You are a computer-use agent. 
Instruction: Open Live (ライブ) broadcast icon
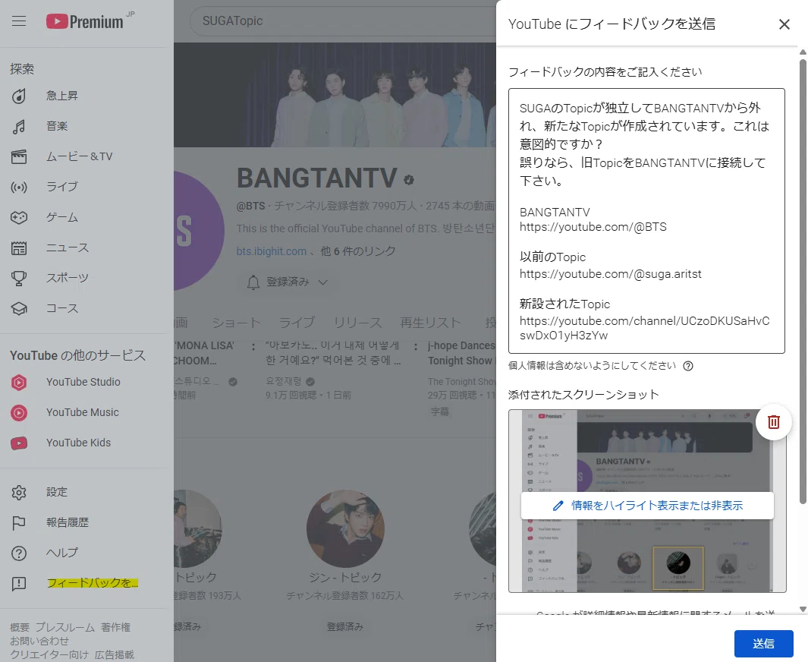click(x=19, y=188)
